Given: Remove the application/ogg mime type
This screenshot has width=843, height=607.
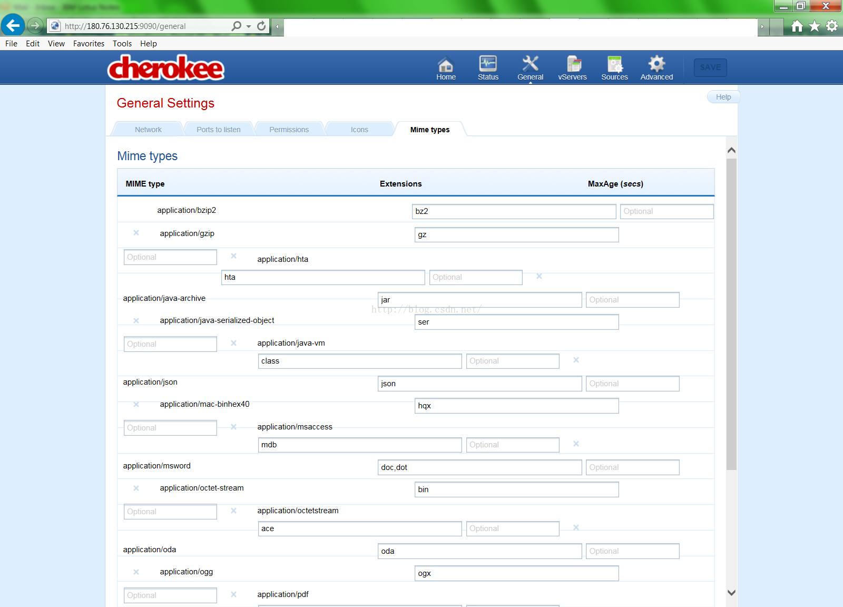Looking at the screenshot, I should [x=136, y=572].
